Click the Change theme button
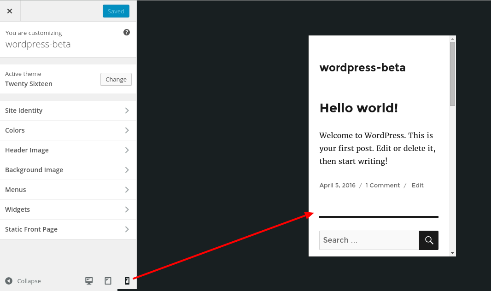 coord(116,79)
